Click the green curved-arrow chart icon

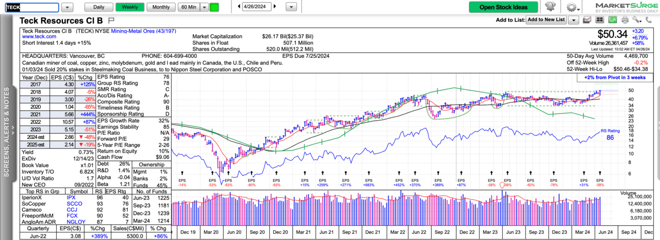point(612,20)
